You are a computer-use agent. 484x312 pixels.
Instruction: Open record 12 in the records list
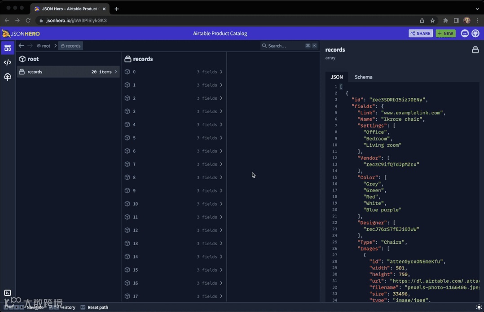173,230
